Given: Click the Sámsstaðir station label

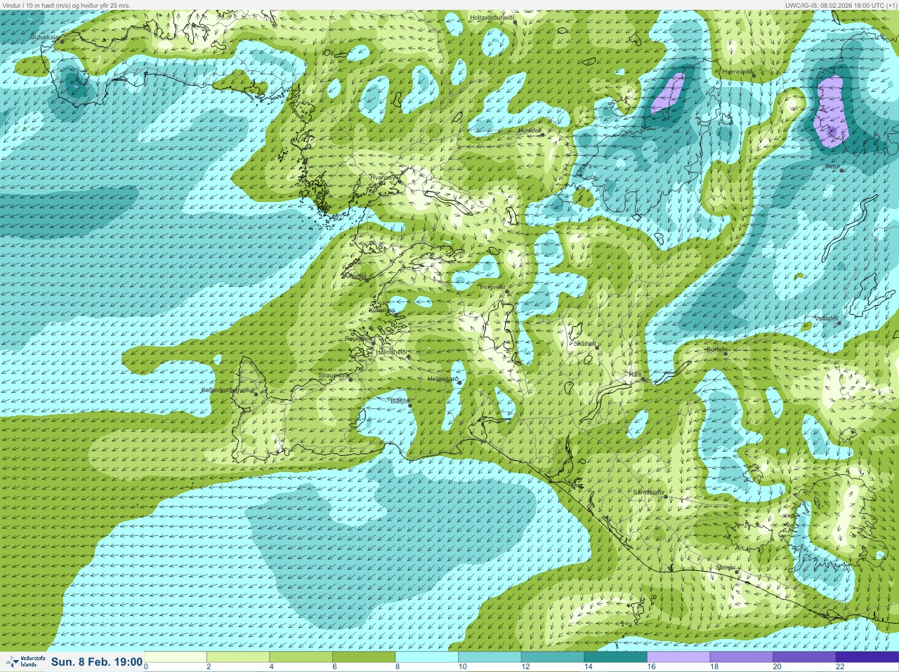Looking at the screenshot, I should coord(648,492).
